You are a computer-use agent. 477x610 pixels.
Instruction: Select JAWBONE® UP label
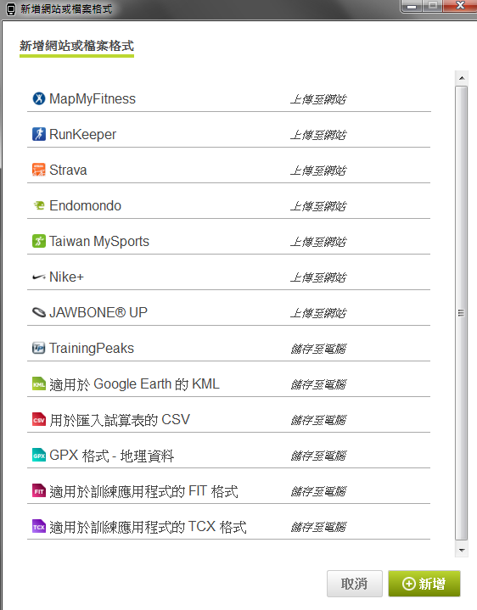pos(98,312)
